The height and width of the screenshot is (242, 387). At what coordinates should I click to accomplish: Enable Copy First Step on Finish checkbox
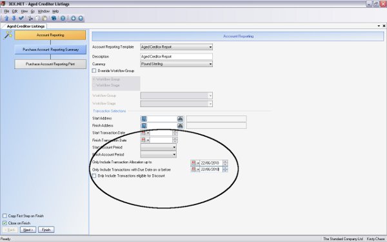[x=5, y=216]
